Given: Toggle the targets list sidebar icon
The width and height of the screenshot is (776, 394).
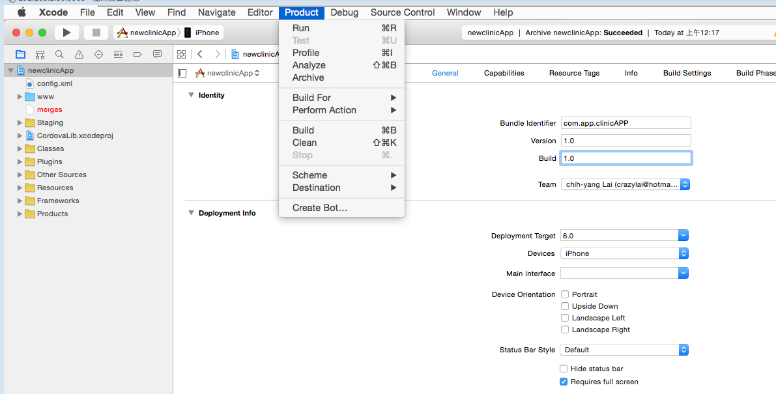Looking at the screenshot, I should pyautogui.click(x=182, y=73).
